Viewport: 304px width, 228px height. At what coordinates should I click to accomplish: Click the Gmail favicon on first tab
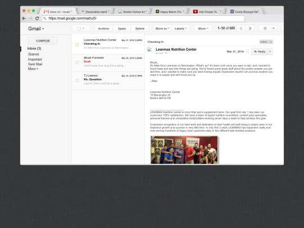click(x=46, y=12)
